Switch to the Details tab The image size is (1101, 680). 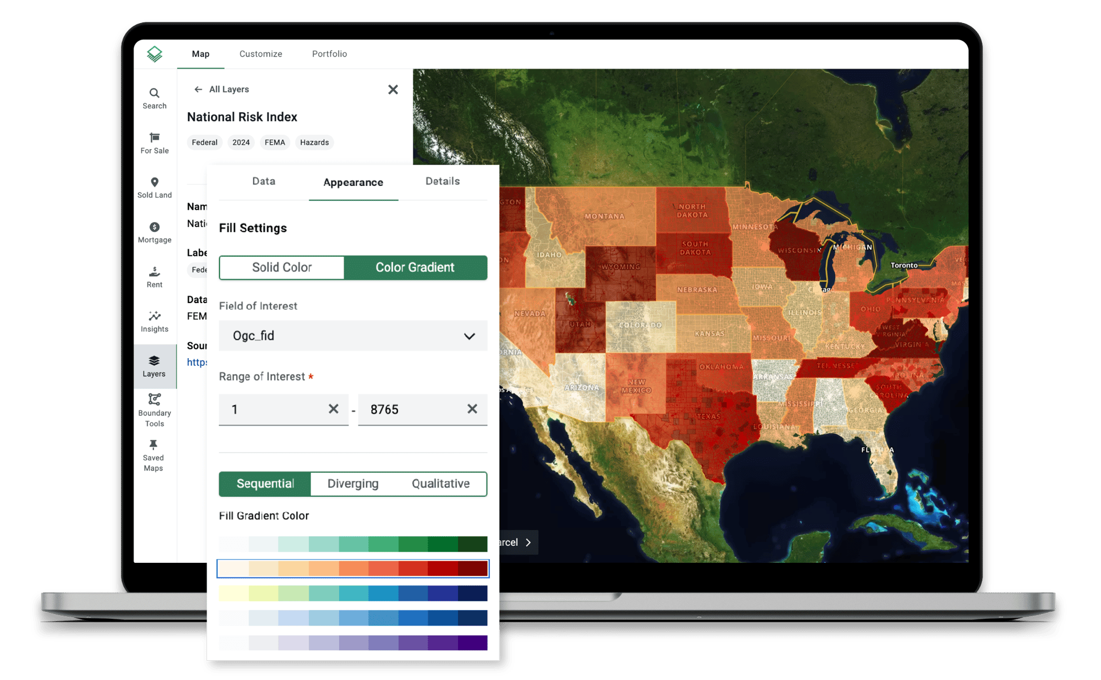point(442,182)
